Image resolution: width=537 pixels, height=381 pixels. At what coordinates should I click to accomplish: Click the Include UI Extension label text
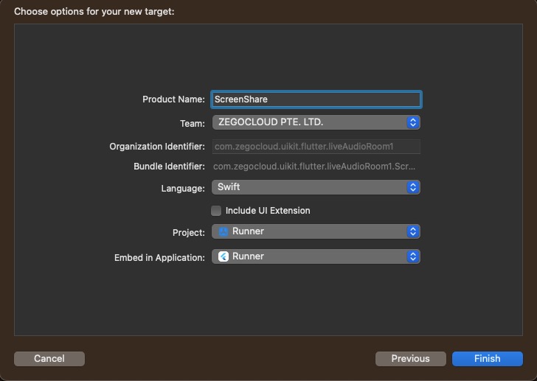coord(268,211)
